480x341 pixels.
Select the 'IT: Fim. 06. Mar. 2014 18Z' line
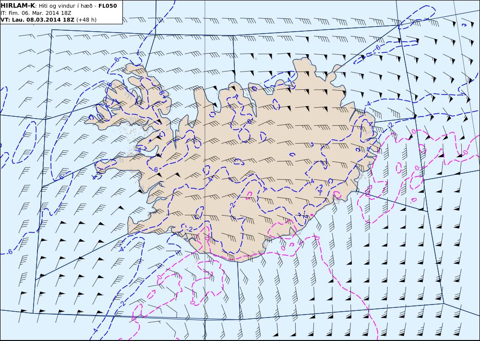pos(36,13)
